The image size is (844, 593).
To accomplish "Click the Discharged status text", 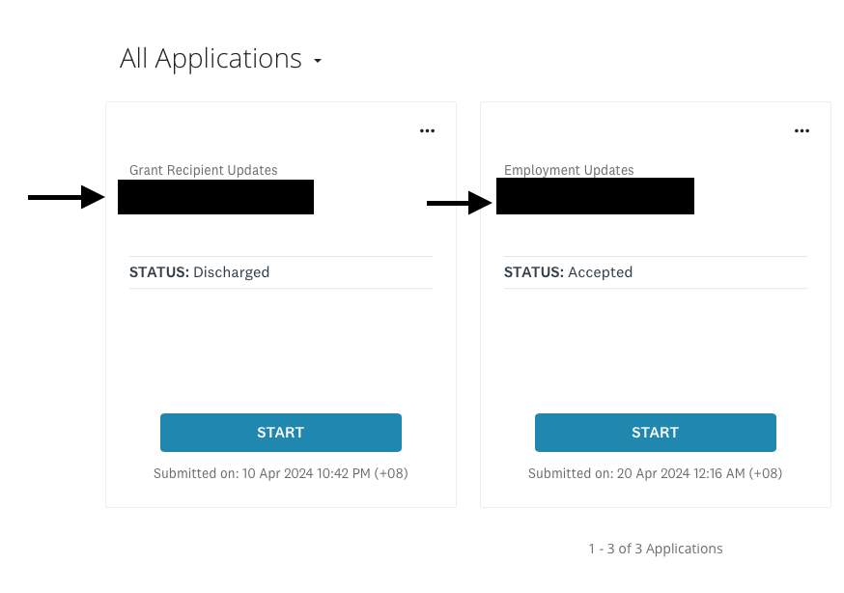I will (x=232, y=272).
